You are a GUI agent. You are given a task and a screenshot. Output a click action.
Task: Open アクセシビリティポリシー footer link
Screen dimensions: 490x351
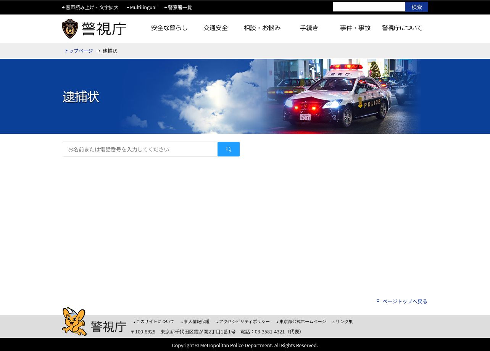point(244,322)
